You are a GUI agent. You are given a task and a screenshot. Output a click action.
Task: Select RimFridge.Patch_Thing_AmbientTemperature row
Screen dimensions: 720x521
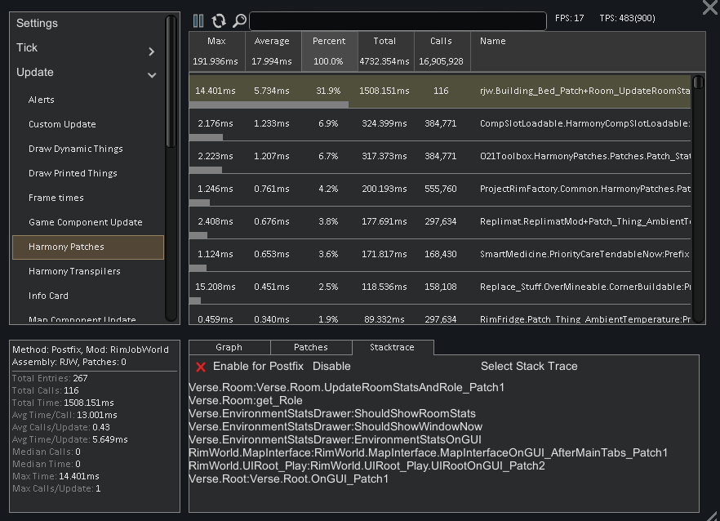click(439, 315)
